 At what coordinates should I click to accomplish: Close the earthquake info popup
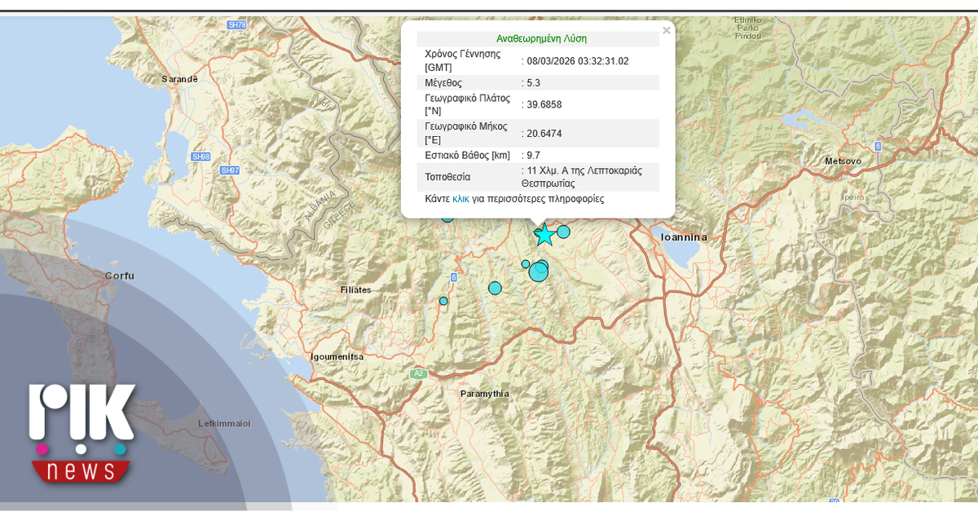pyautogui.click(x=666, y=31)
